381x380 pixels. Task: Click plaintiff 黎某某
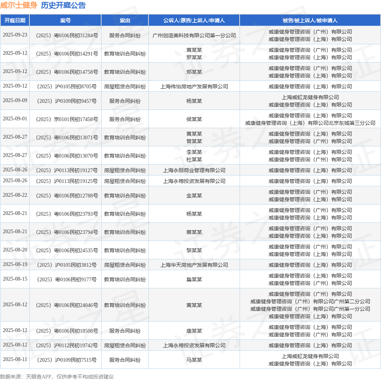194,250
